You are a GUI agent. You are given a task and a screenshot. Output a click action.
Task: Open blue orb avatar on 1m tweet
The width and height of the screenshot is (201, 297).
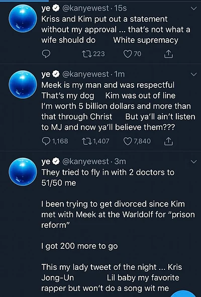coord(23,84)
